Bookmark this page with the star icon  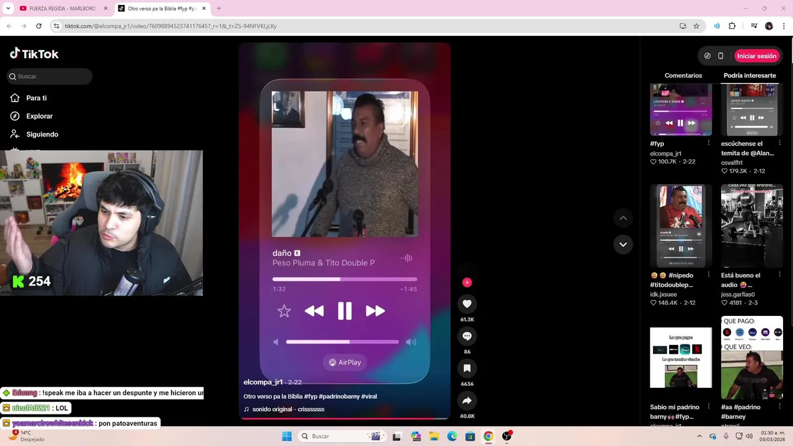[696, 26]
